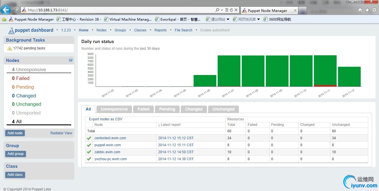Switch to the Unchanged tab

coord(223,109)
